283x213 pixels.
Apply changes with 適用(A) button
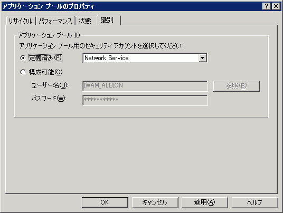coord(205,202)
